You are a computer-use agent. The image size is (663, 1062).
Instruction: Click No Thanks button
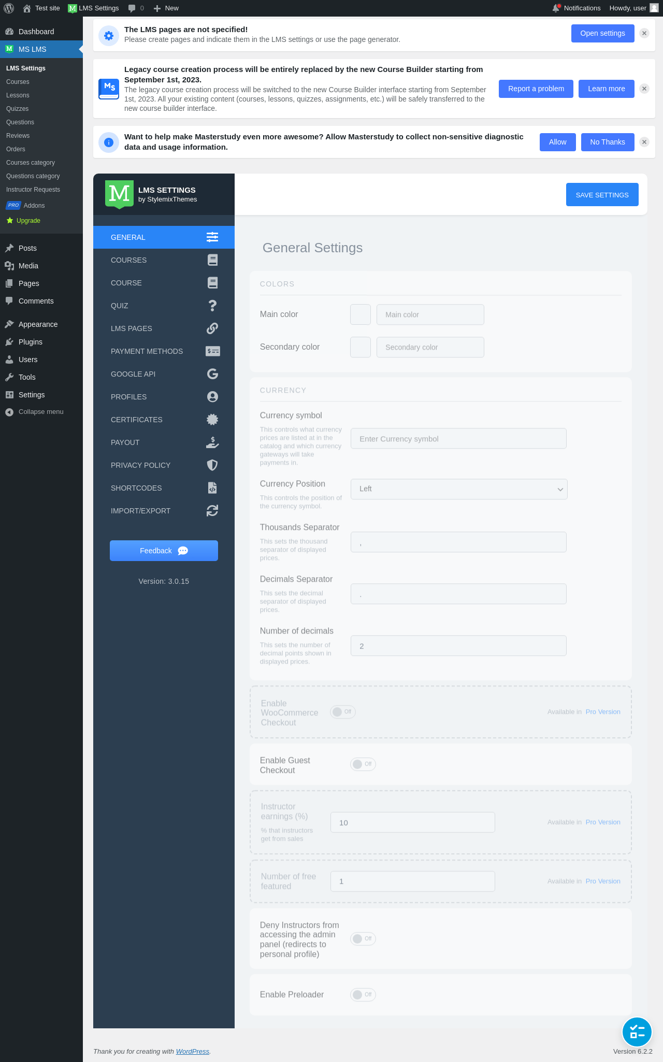(608, 142)
